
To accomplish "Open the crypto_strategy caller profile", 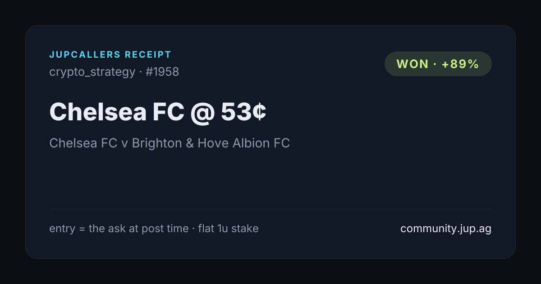I will [x=92, y=72].
